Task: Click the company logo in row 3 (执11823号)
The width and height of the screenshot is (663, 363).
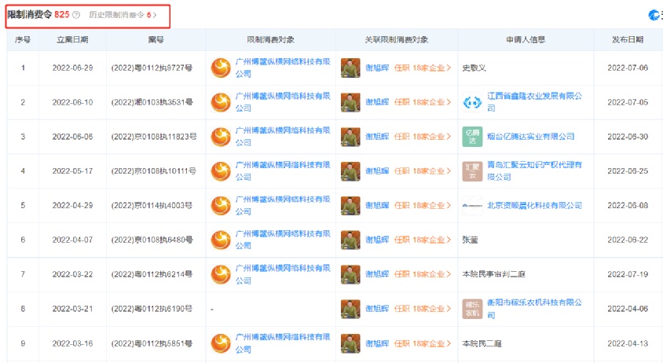Action: click(x=221, y=137)
